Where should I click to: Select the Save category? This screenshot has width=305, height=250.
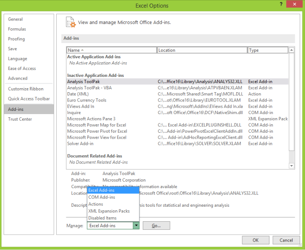pos(29,49)
